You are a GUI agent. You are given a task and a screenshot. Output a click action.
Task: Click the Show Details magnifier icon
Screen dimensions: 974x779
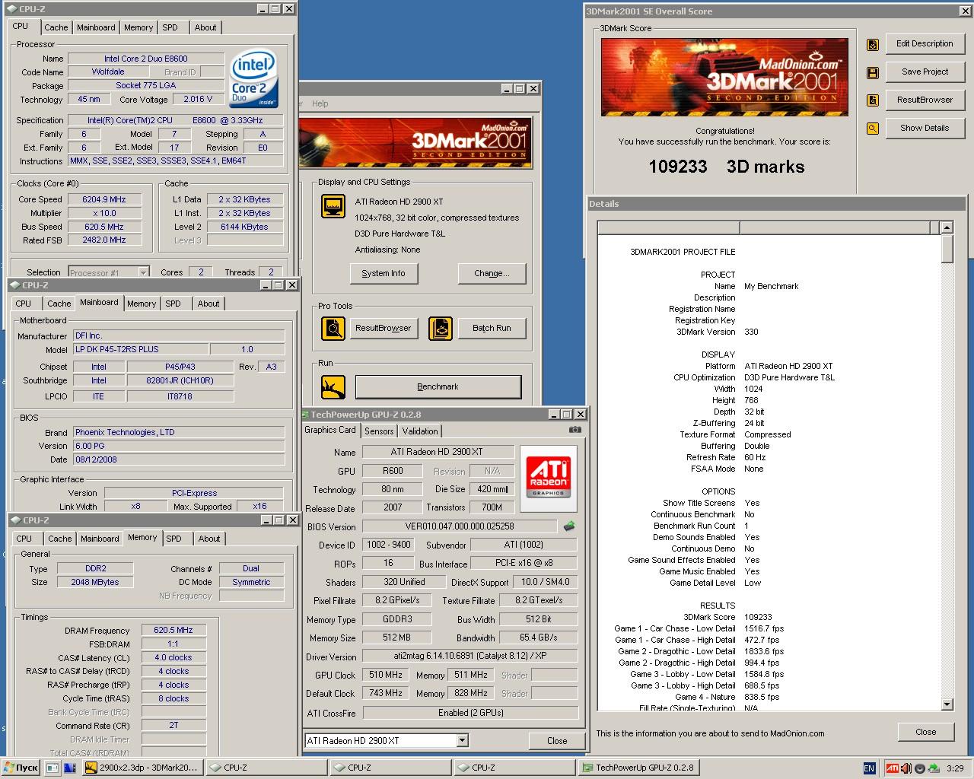[x=873, y=129]
